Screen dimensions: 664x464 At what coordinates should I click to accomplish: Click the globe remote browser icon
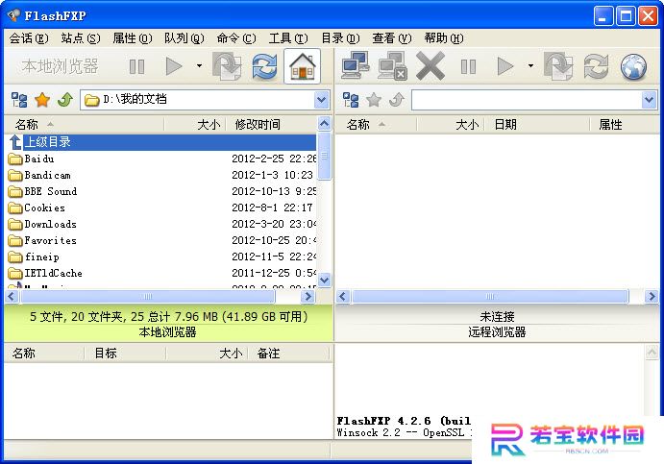tap(633, 66)
